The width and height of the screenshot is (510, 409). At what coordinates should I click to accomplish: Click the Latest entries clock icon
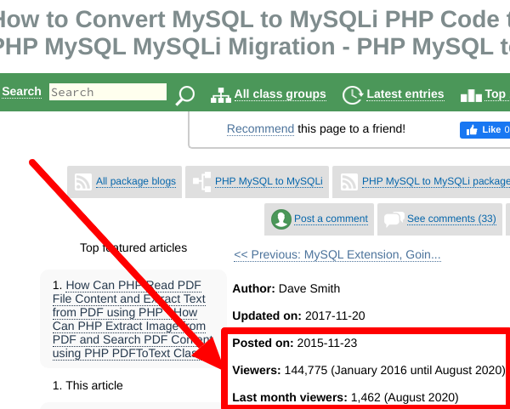pos(353,95)
